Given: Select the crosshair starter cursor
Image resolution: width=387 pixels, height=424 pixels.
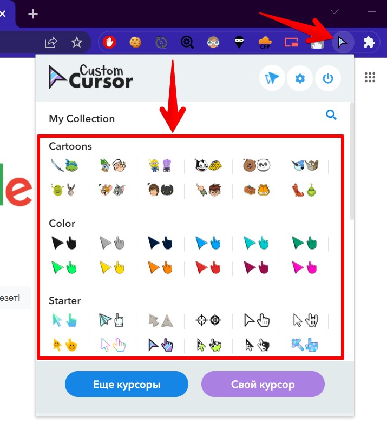Looking at the screenshot, I should click(208, 320).
